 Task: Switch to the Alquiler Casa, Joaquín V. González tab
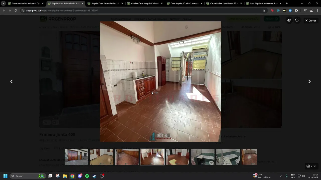pyautogui.click(x=145, y=3)
